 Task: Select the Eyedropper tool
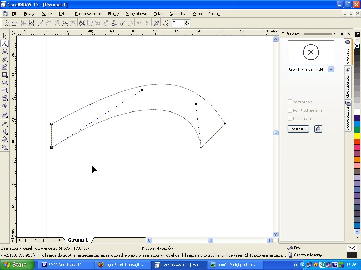click(x=5, y=123)
